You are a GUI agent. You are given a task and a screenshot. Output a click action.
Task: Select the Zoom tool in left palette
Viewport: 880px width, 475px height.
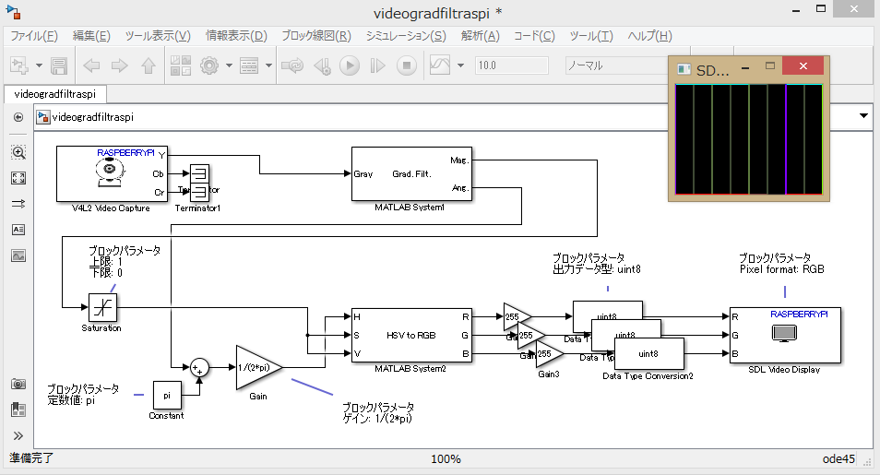pos(18,152)
